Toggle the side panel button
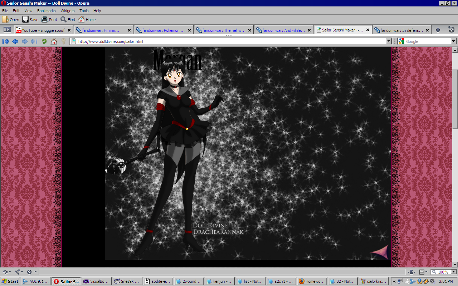This screenshot has height=286, width=458. point(7,30)
